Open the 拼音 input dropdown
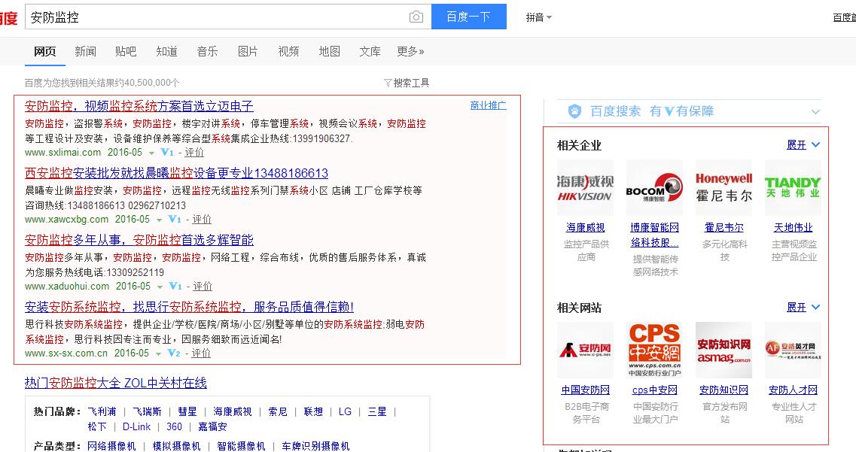Viewport: 856px width, 452px height. click(x=539, y=17)
